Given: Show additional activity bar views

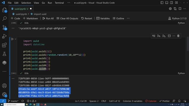Looking at the screenshot, I should tap(4, 71).
